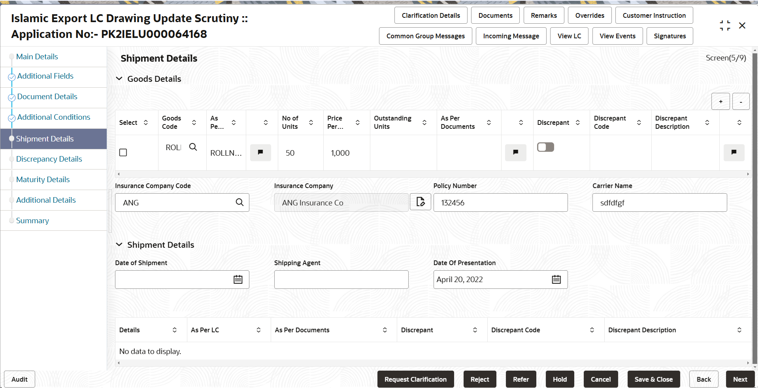Click the View LC button
This screenshot has height=388, width=758.
coord(569,36)
